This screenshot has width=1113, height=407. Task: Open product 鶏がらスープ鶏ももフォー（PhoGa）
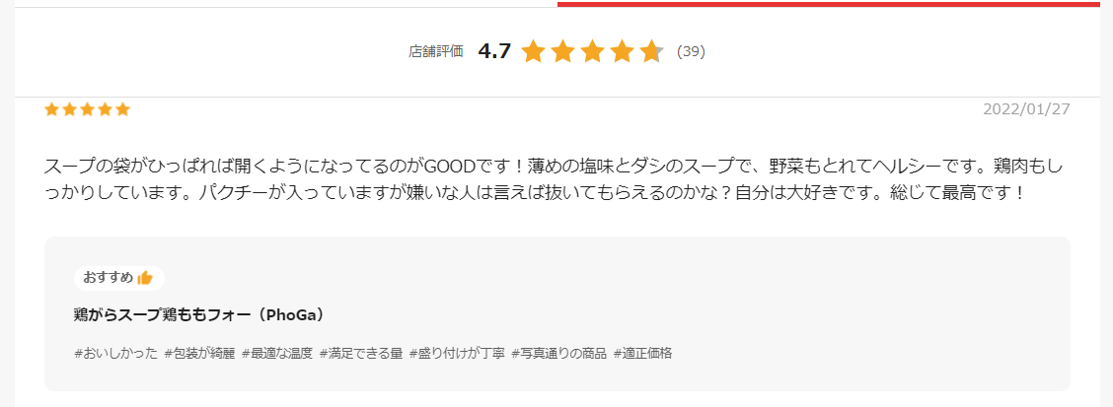[198, 315]
